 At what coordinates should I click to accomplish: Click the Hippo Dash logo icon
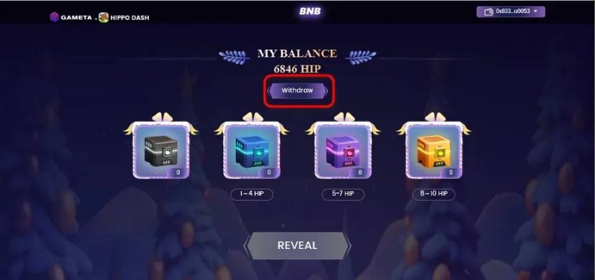[x=103, y=17]
